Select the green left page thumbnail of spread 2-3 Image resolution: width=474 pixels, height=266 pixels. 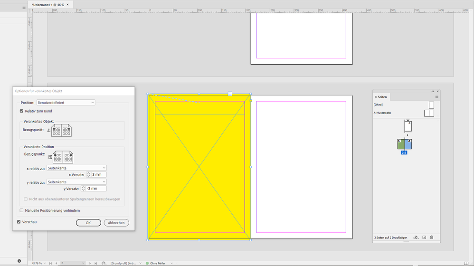401,144
